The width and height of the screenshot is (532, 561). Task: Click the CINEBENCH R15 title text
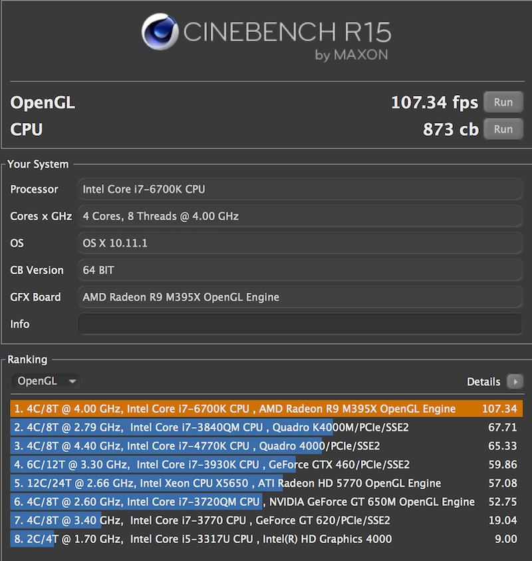[x=287, y=32]
